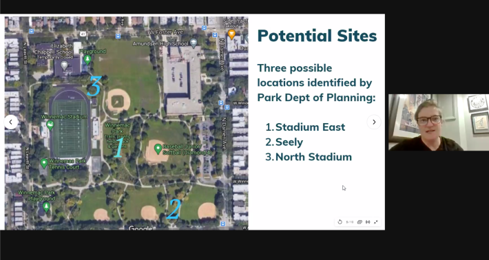Select the presenter's webcam video thumbnail

click(x=439, y=122)
